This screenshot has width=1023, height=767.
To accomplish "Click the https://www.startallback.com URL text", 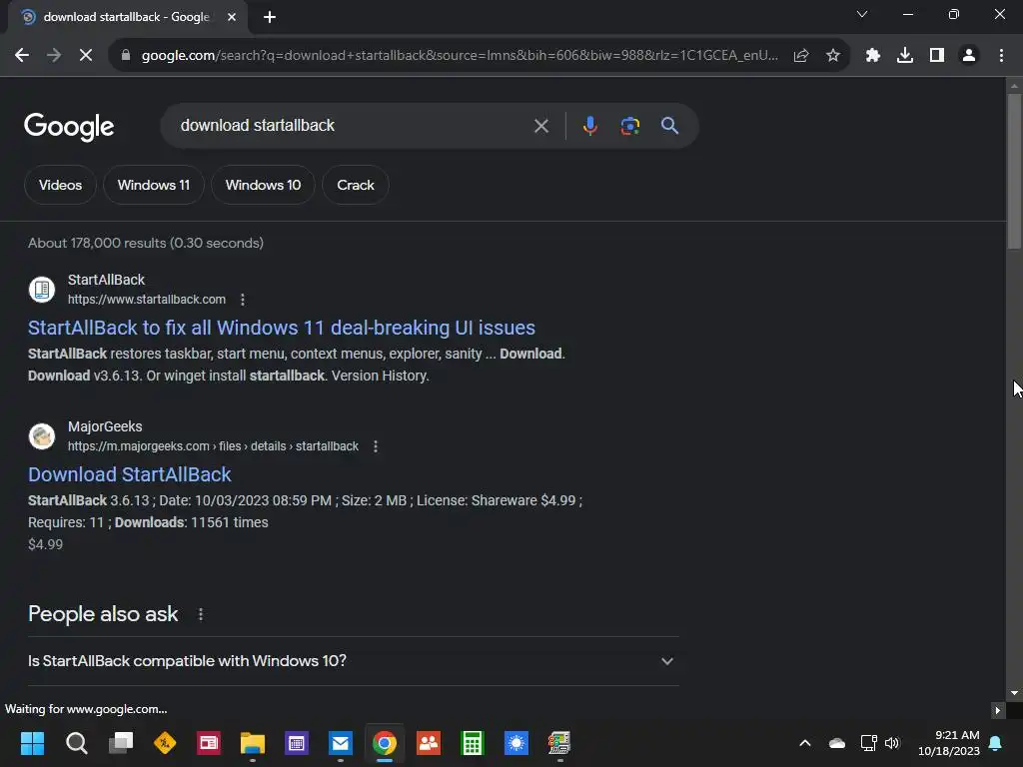I will [147, 300].
